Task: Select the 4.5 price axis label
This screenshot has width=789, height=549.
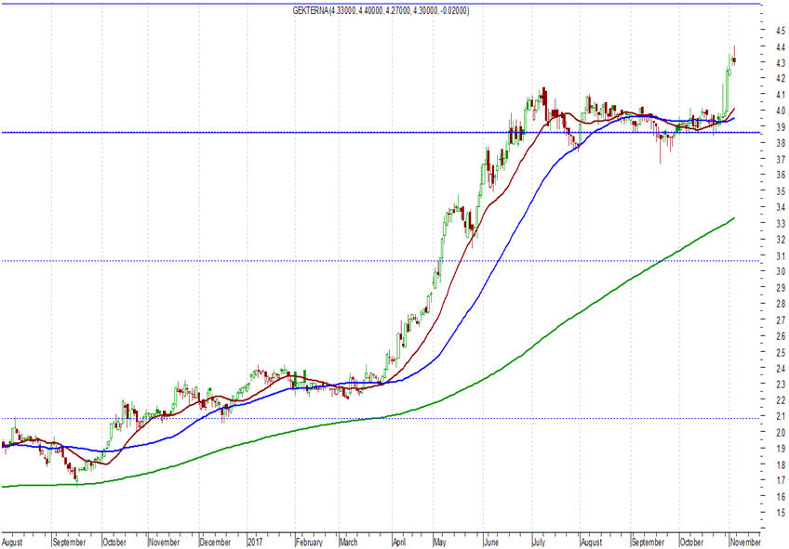Action: (x=781, y=30)
